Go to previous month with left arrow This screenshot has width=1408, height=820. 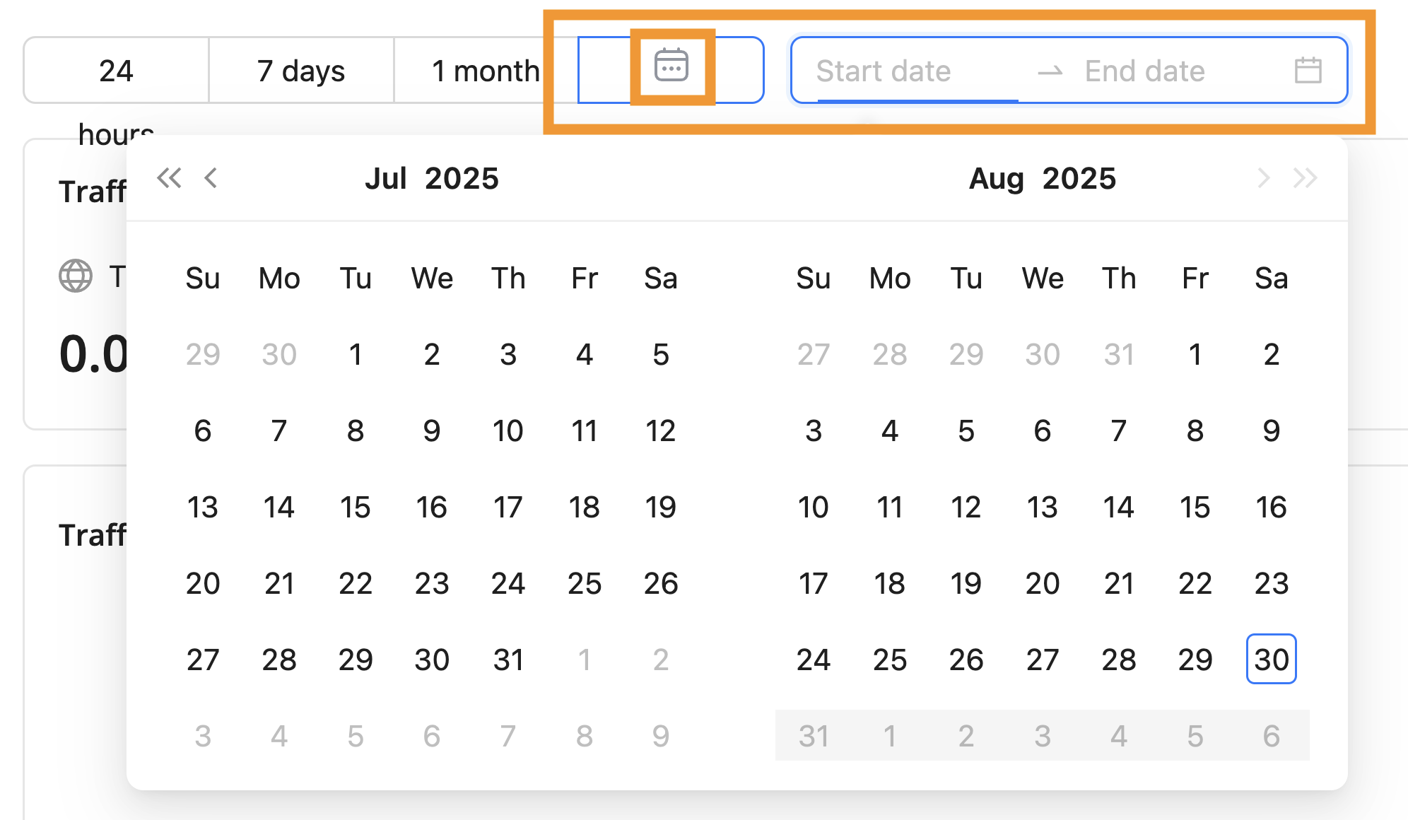pos(211,178)
